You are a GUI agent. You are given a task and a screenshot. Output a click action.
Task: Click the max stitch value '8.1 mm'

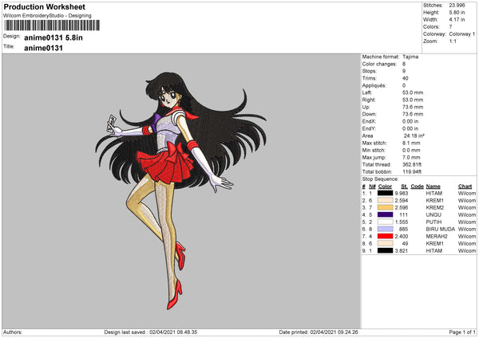tap(411, 143)
